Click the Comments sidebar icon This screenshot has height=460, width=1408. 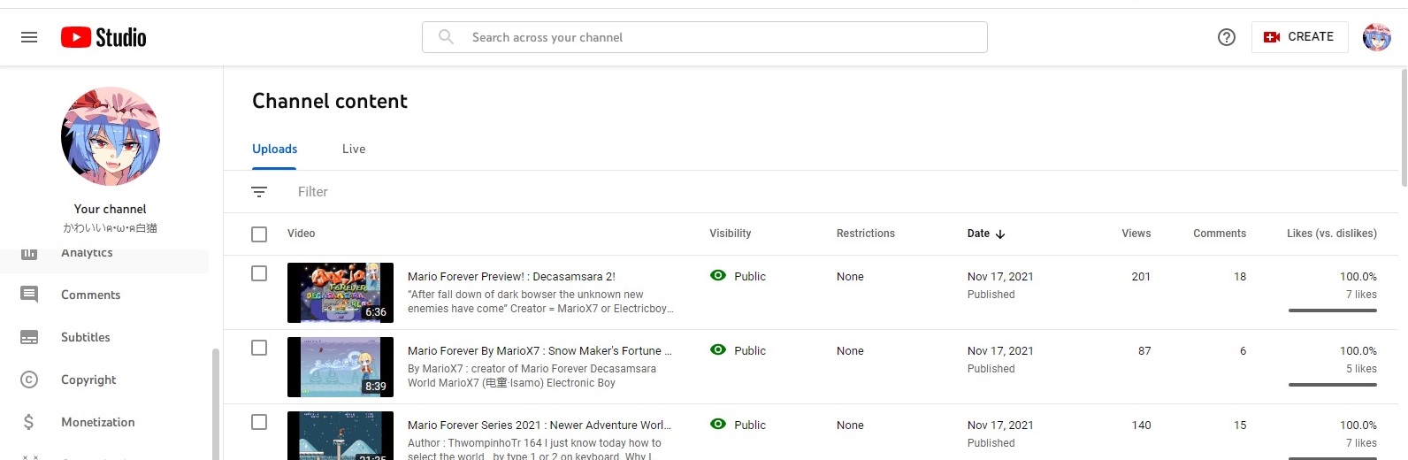(29, 295)
